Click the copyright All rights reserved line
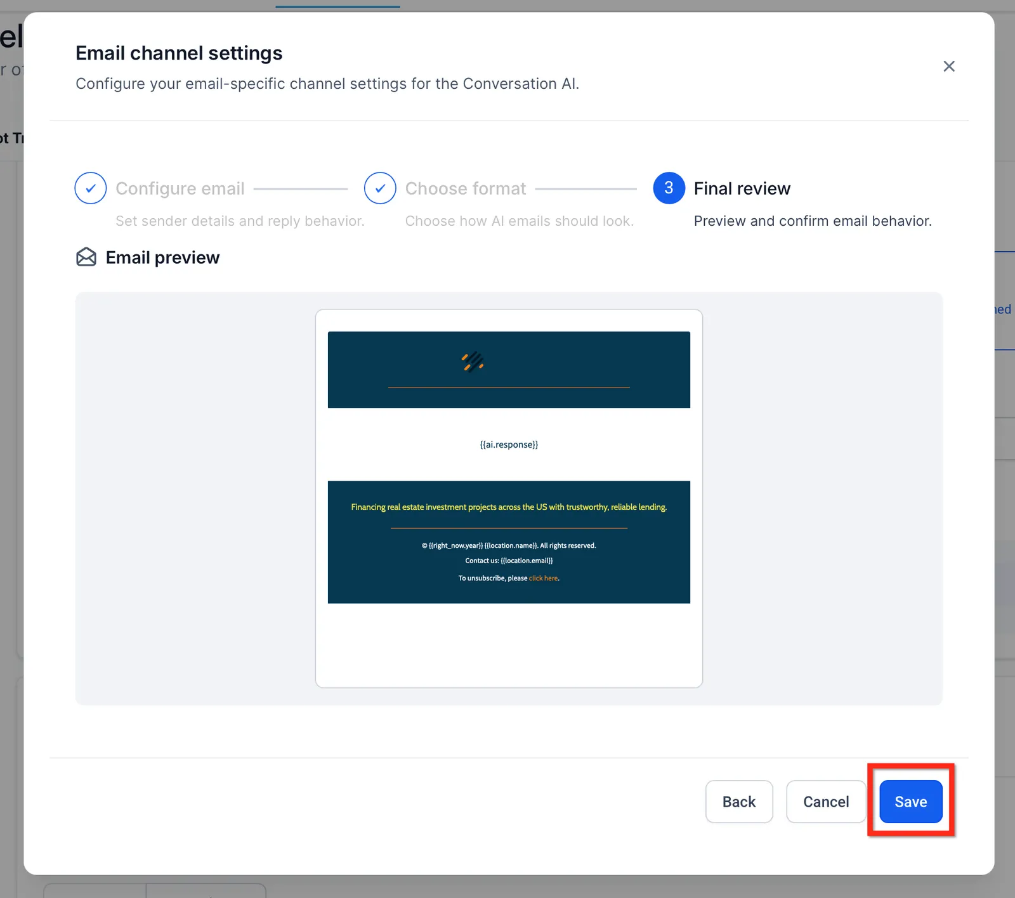Screen dimensions: 1015x898 point(509,545)
